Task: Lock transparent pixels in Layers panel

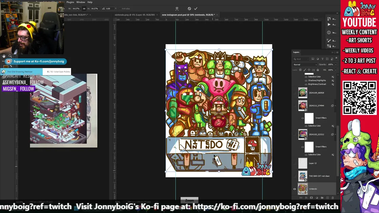Action: coord(300,70)
